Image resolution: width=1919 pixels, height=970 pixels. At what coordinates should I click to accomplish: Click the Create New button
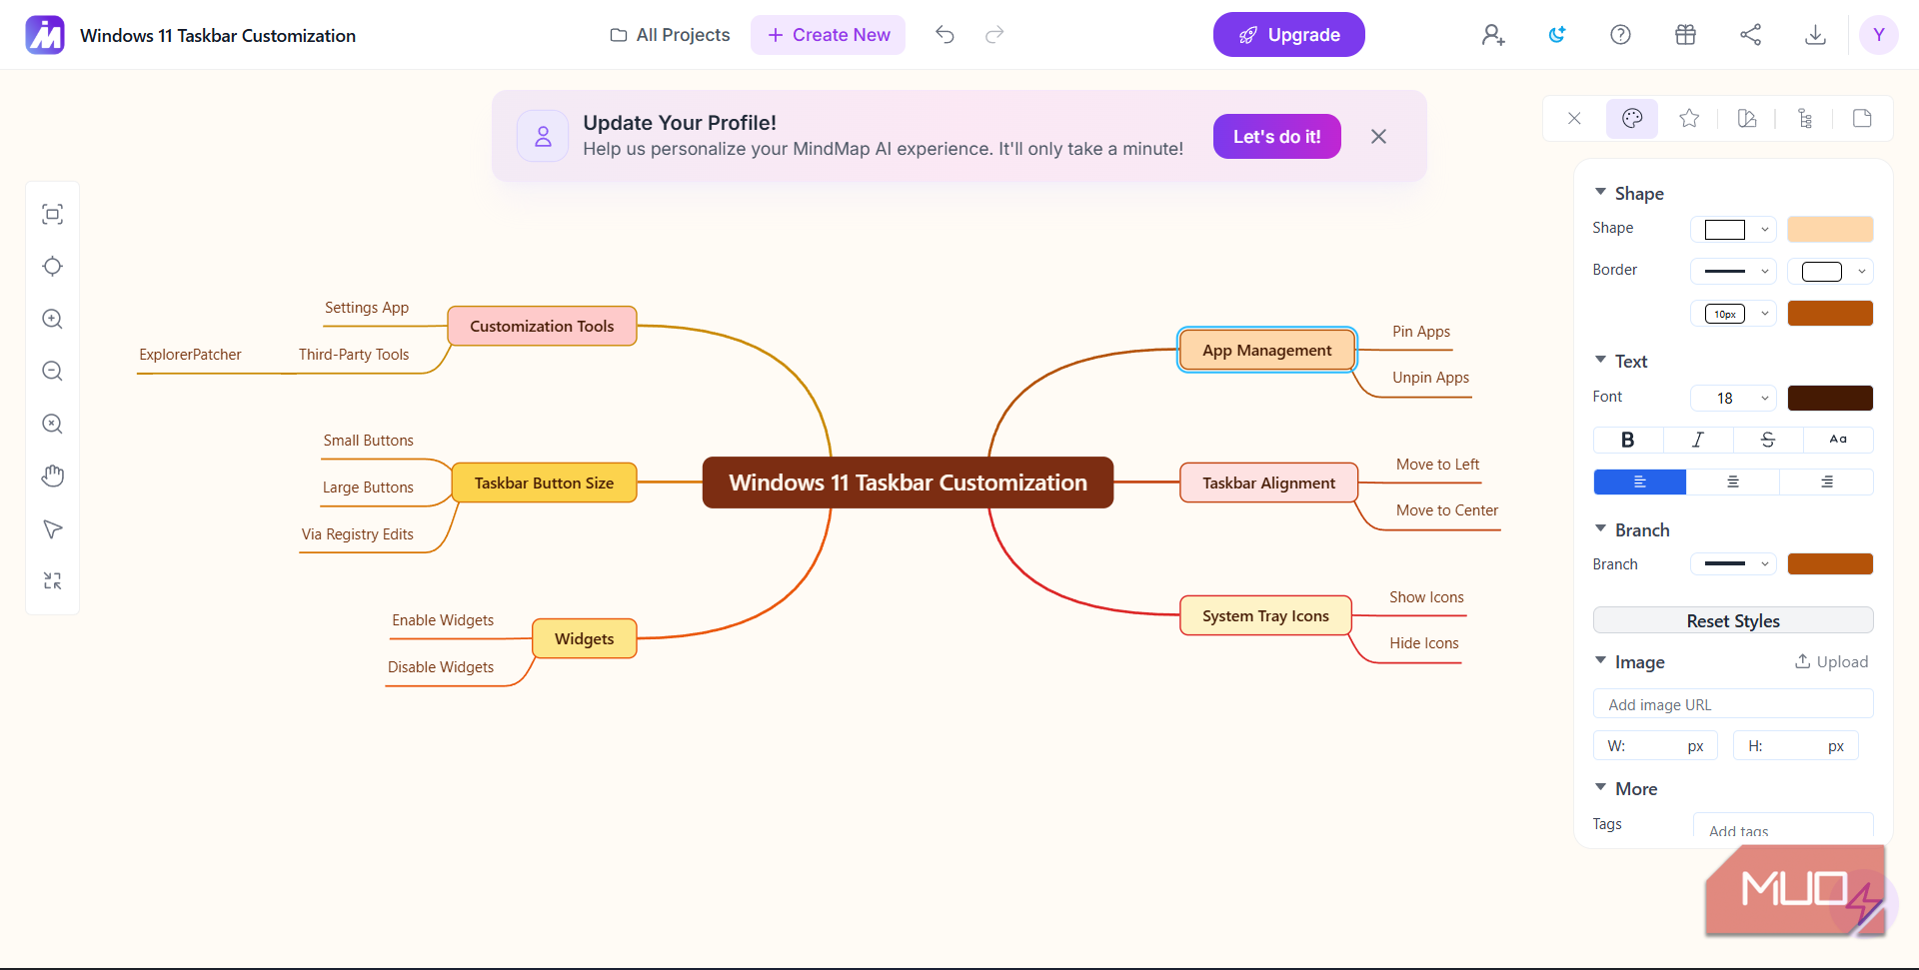pyautogui.click(x=829, y=35)
